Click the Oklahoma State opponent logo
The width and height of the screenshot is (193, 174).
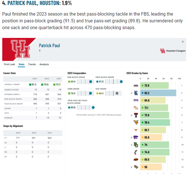(x=136, y=160)
